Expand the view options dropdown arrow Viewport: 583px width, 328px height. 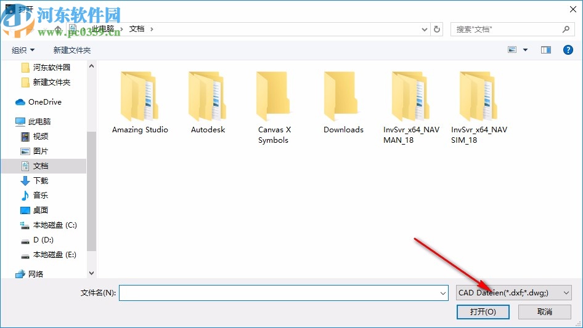525,50
